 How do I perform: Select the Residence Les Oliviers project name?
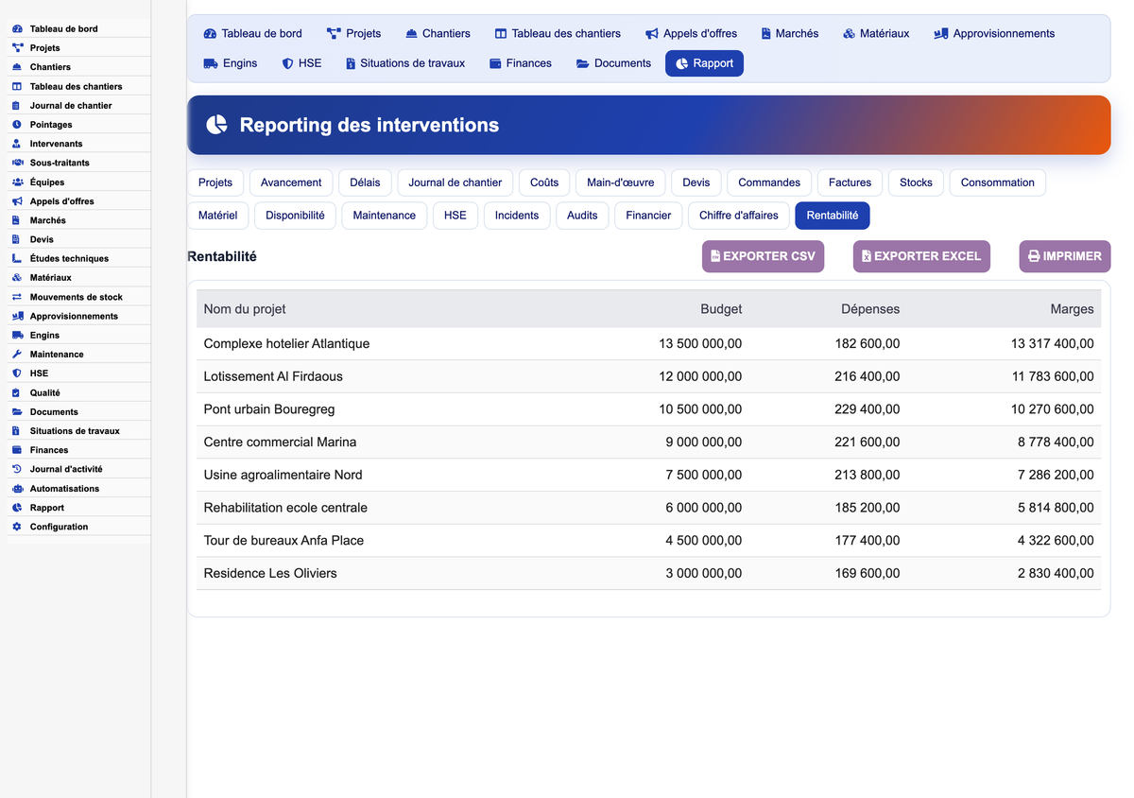point(270,573)
